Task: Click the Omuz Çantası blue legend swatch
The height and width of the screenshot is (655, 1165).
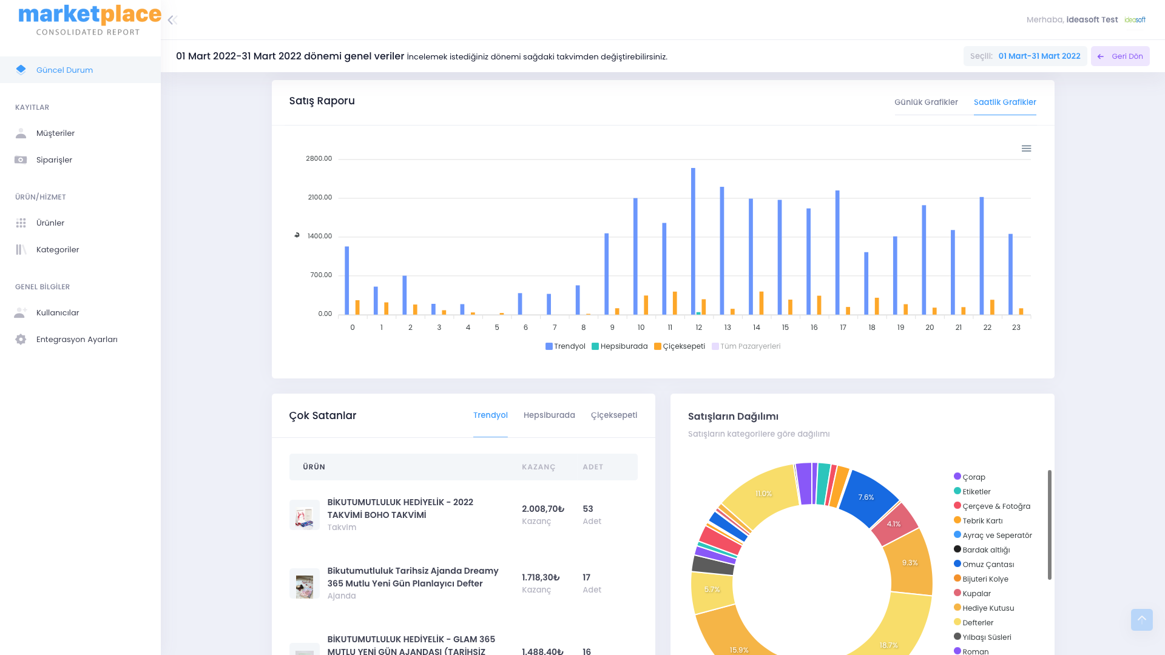Action: tap(957, 563)
